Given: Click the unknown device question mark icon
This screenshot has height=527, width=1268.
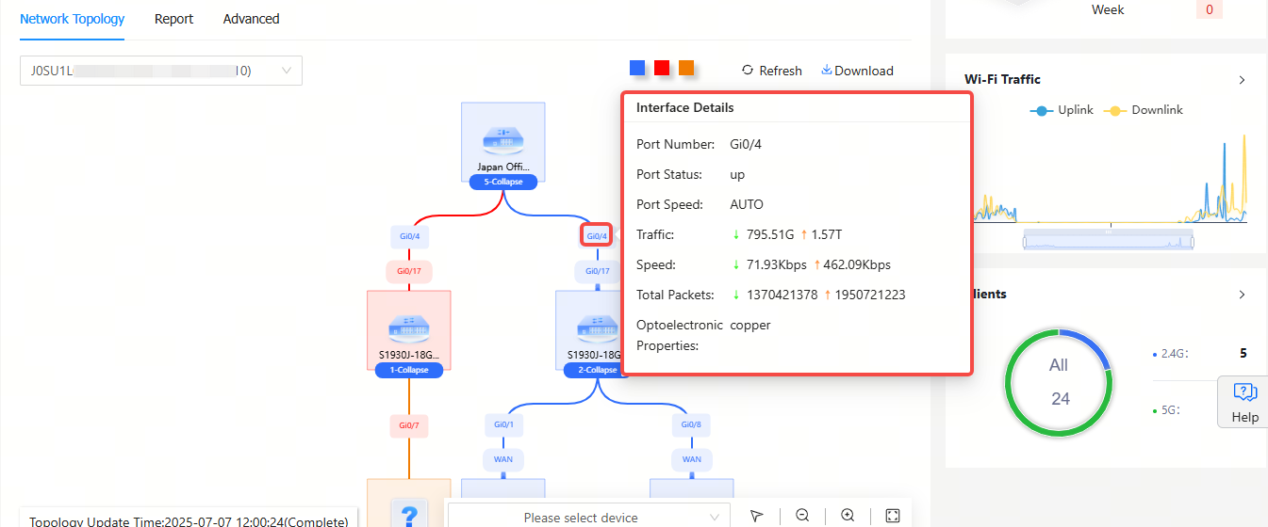Looking at the screenshot, I should pyautogui.click(x=408, y=514).
